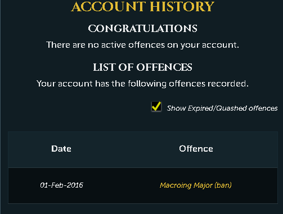Image resolution: width=283 pixels, height=214 pixels.
Task: Untick the Show Expired/Quashed offences checkbox
Action: pos(156,107)
